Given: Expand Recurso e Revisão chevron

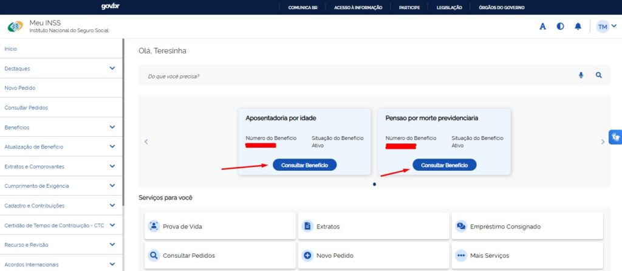Looking at the screenshot, I should click(x=112, y=244).
